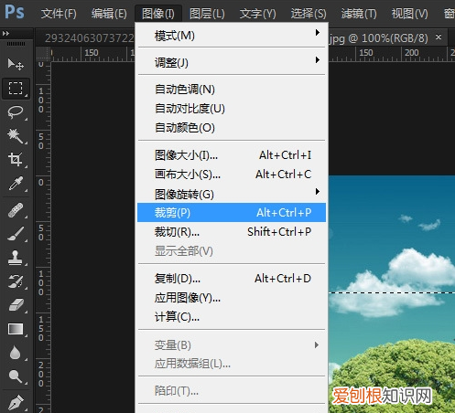Expand the toolbar with double-arrow icon

point(5,33)
